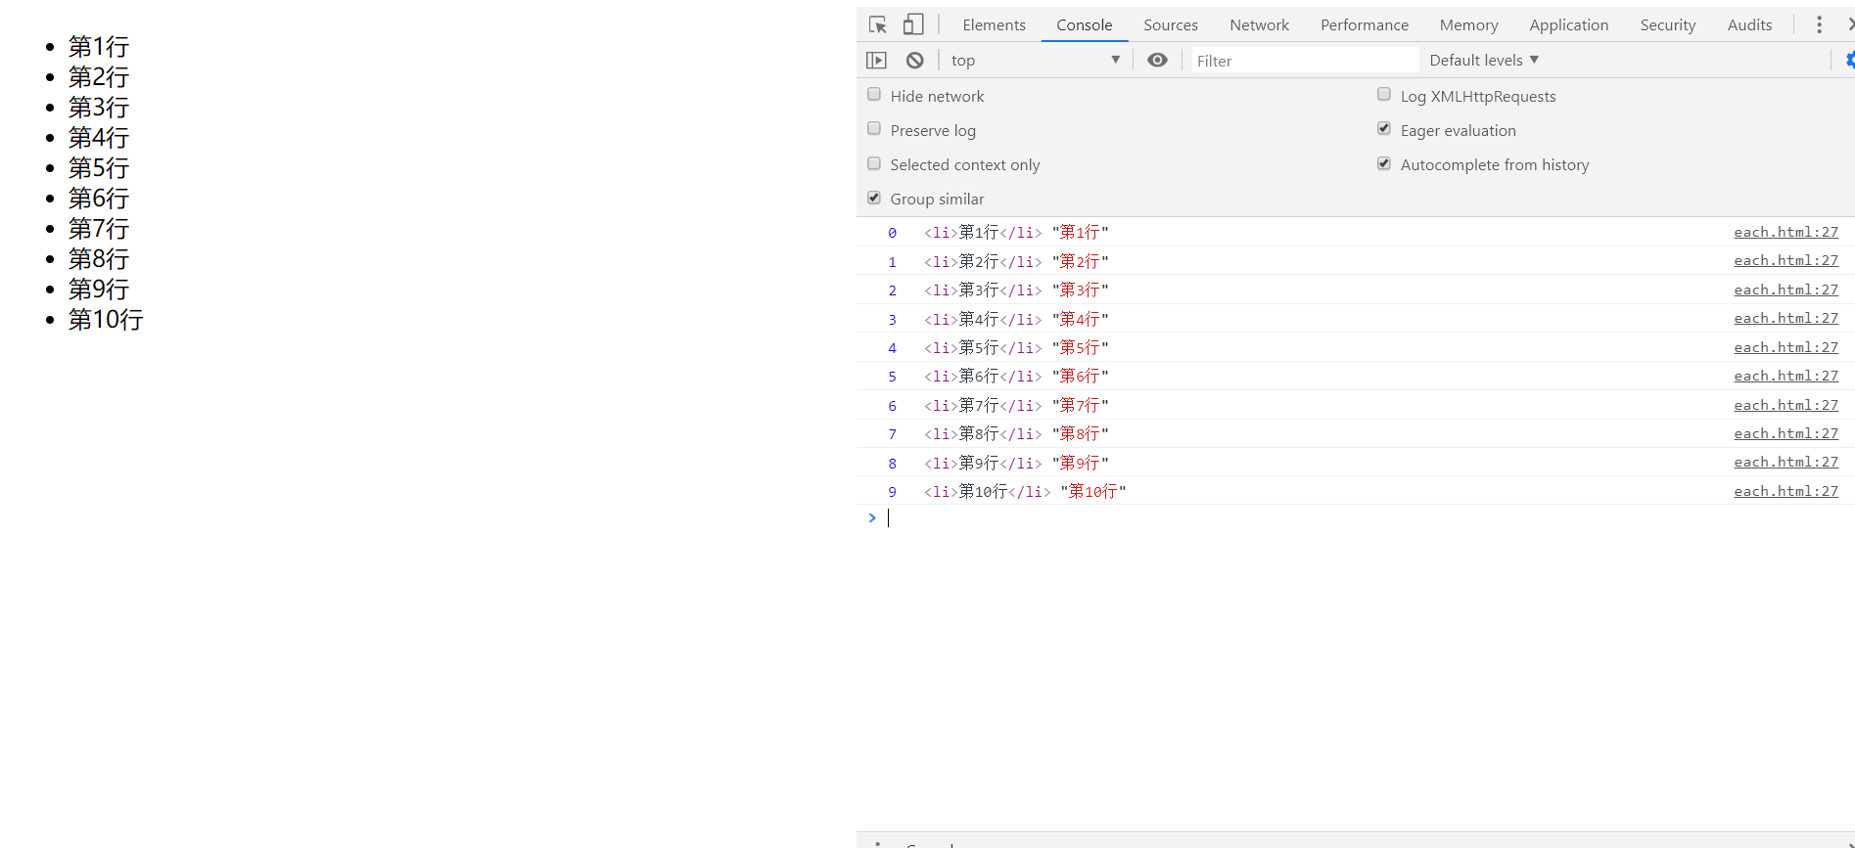
Task: Open each.html:27 link for log row 4
Action: 1785,347
